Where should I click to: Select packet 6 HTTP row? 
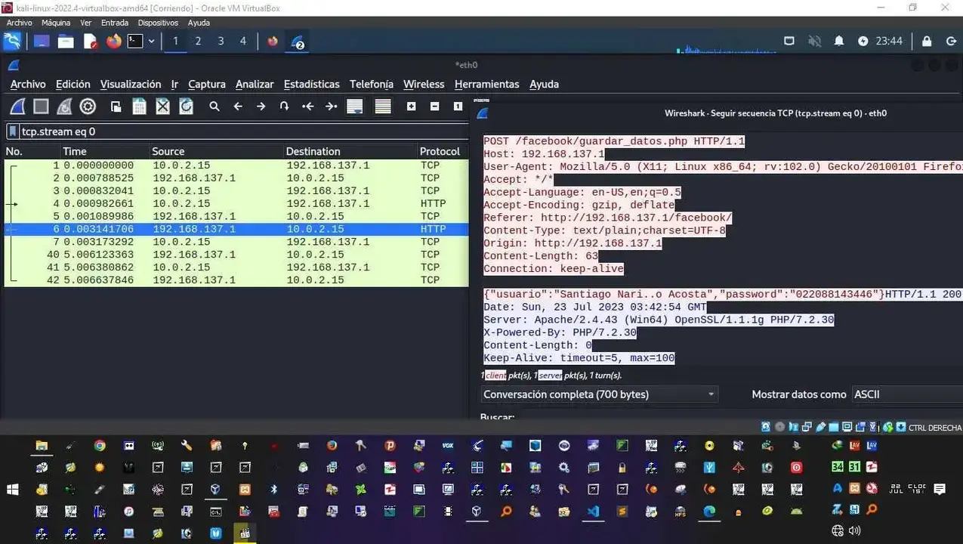(x=236, y=229)
